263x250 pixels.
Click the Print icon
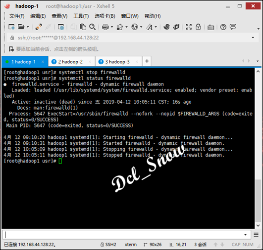(105, 27)
